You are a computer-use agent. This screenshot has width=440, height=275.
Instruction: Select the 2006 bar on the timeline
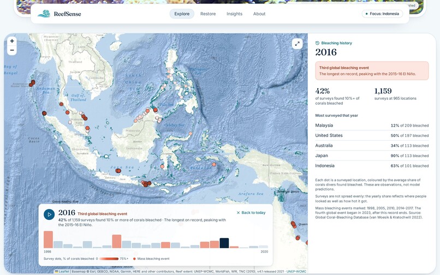click(x=127, y=244)
